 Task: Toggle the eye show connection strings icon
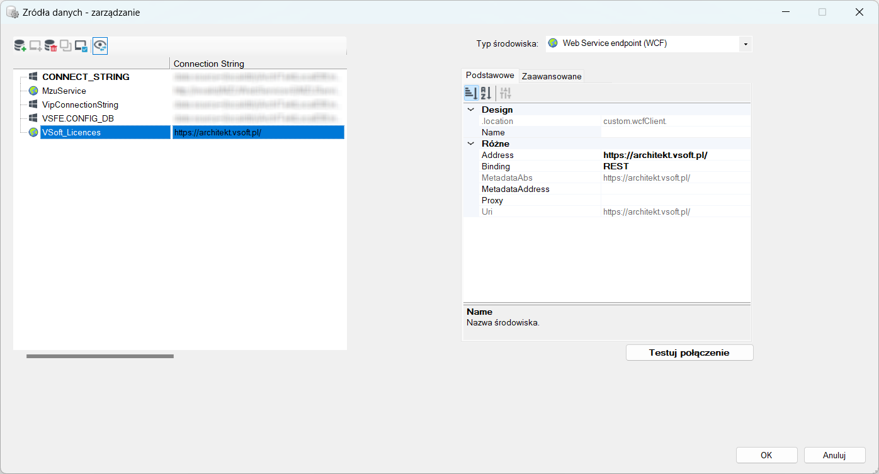click(x=100, y=45)
